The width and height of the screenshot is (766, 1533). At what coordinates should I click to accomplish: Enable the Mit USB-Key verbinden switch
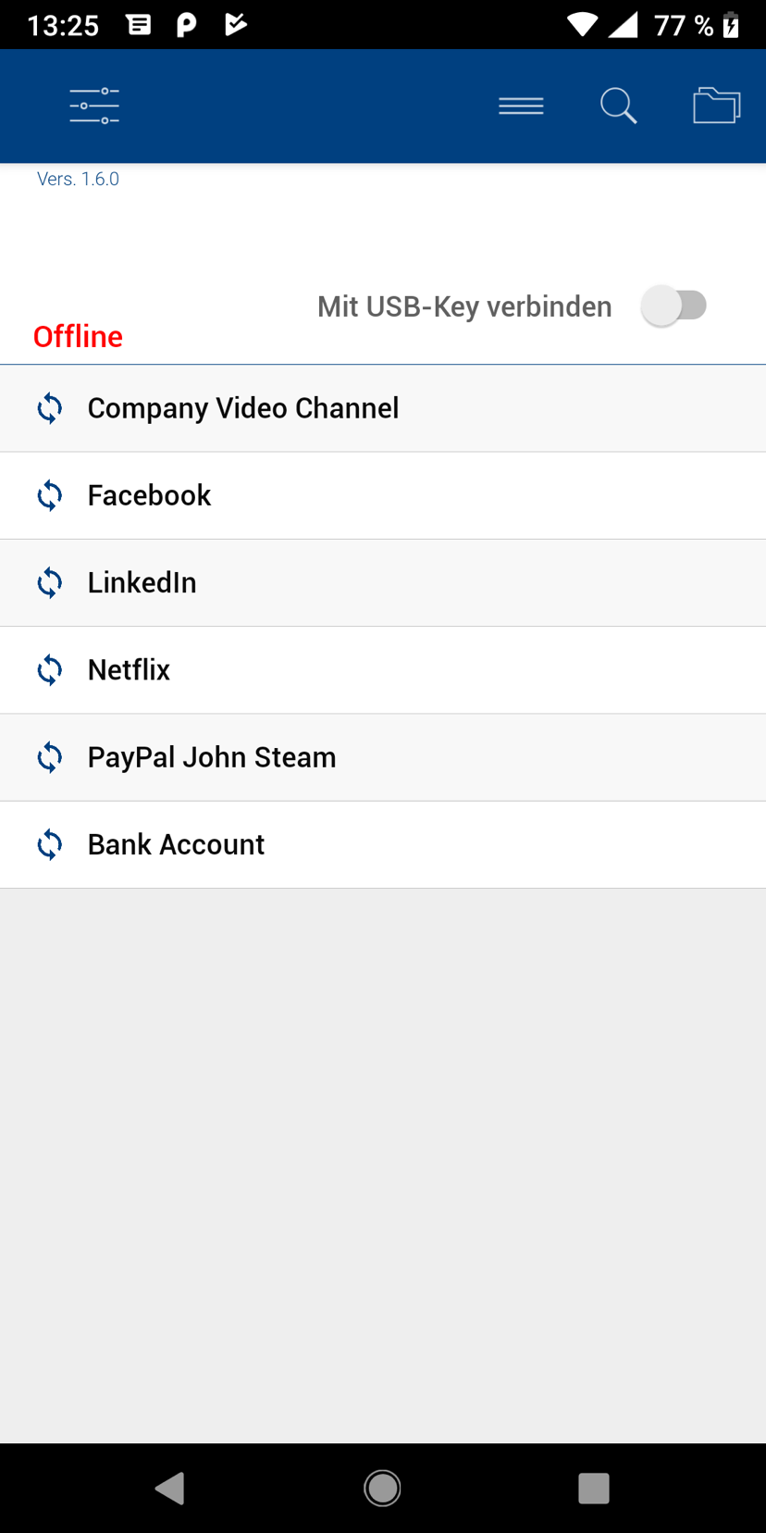[674, 305]
